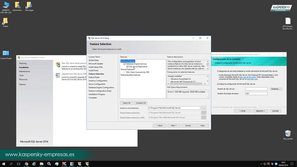
Task: Open Options in SQL Server Installation Center
Action: click(x=22, y=84)
